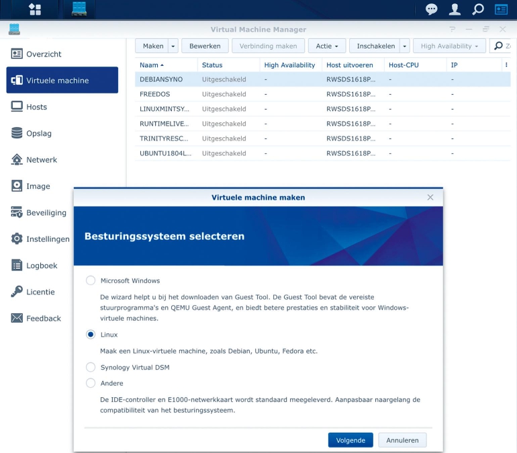The width and height of the screenshot is (517, 453).
Task: Cancel the wizard with Annuleren
Action: tap(402, 440)
